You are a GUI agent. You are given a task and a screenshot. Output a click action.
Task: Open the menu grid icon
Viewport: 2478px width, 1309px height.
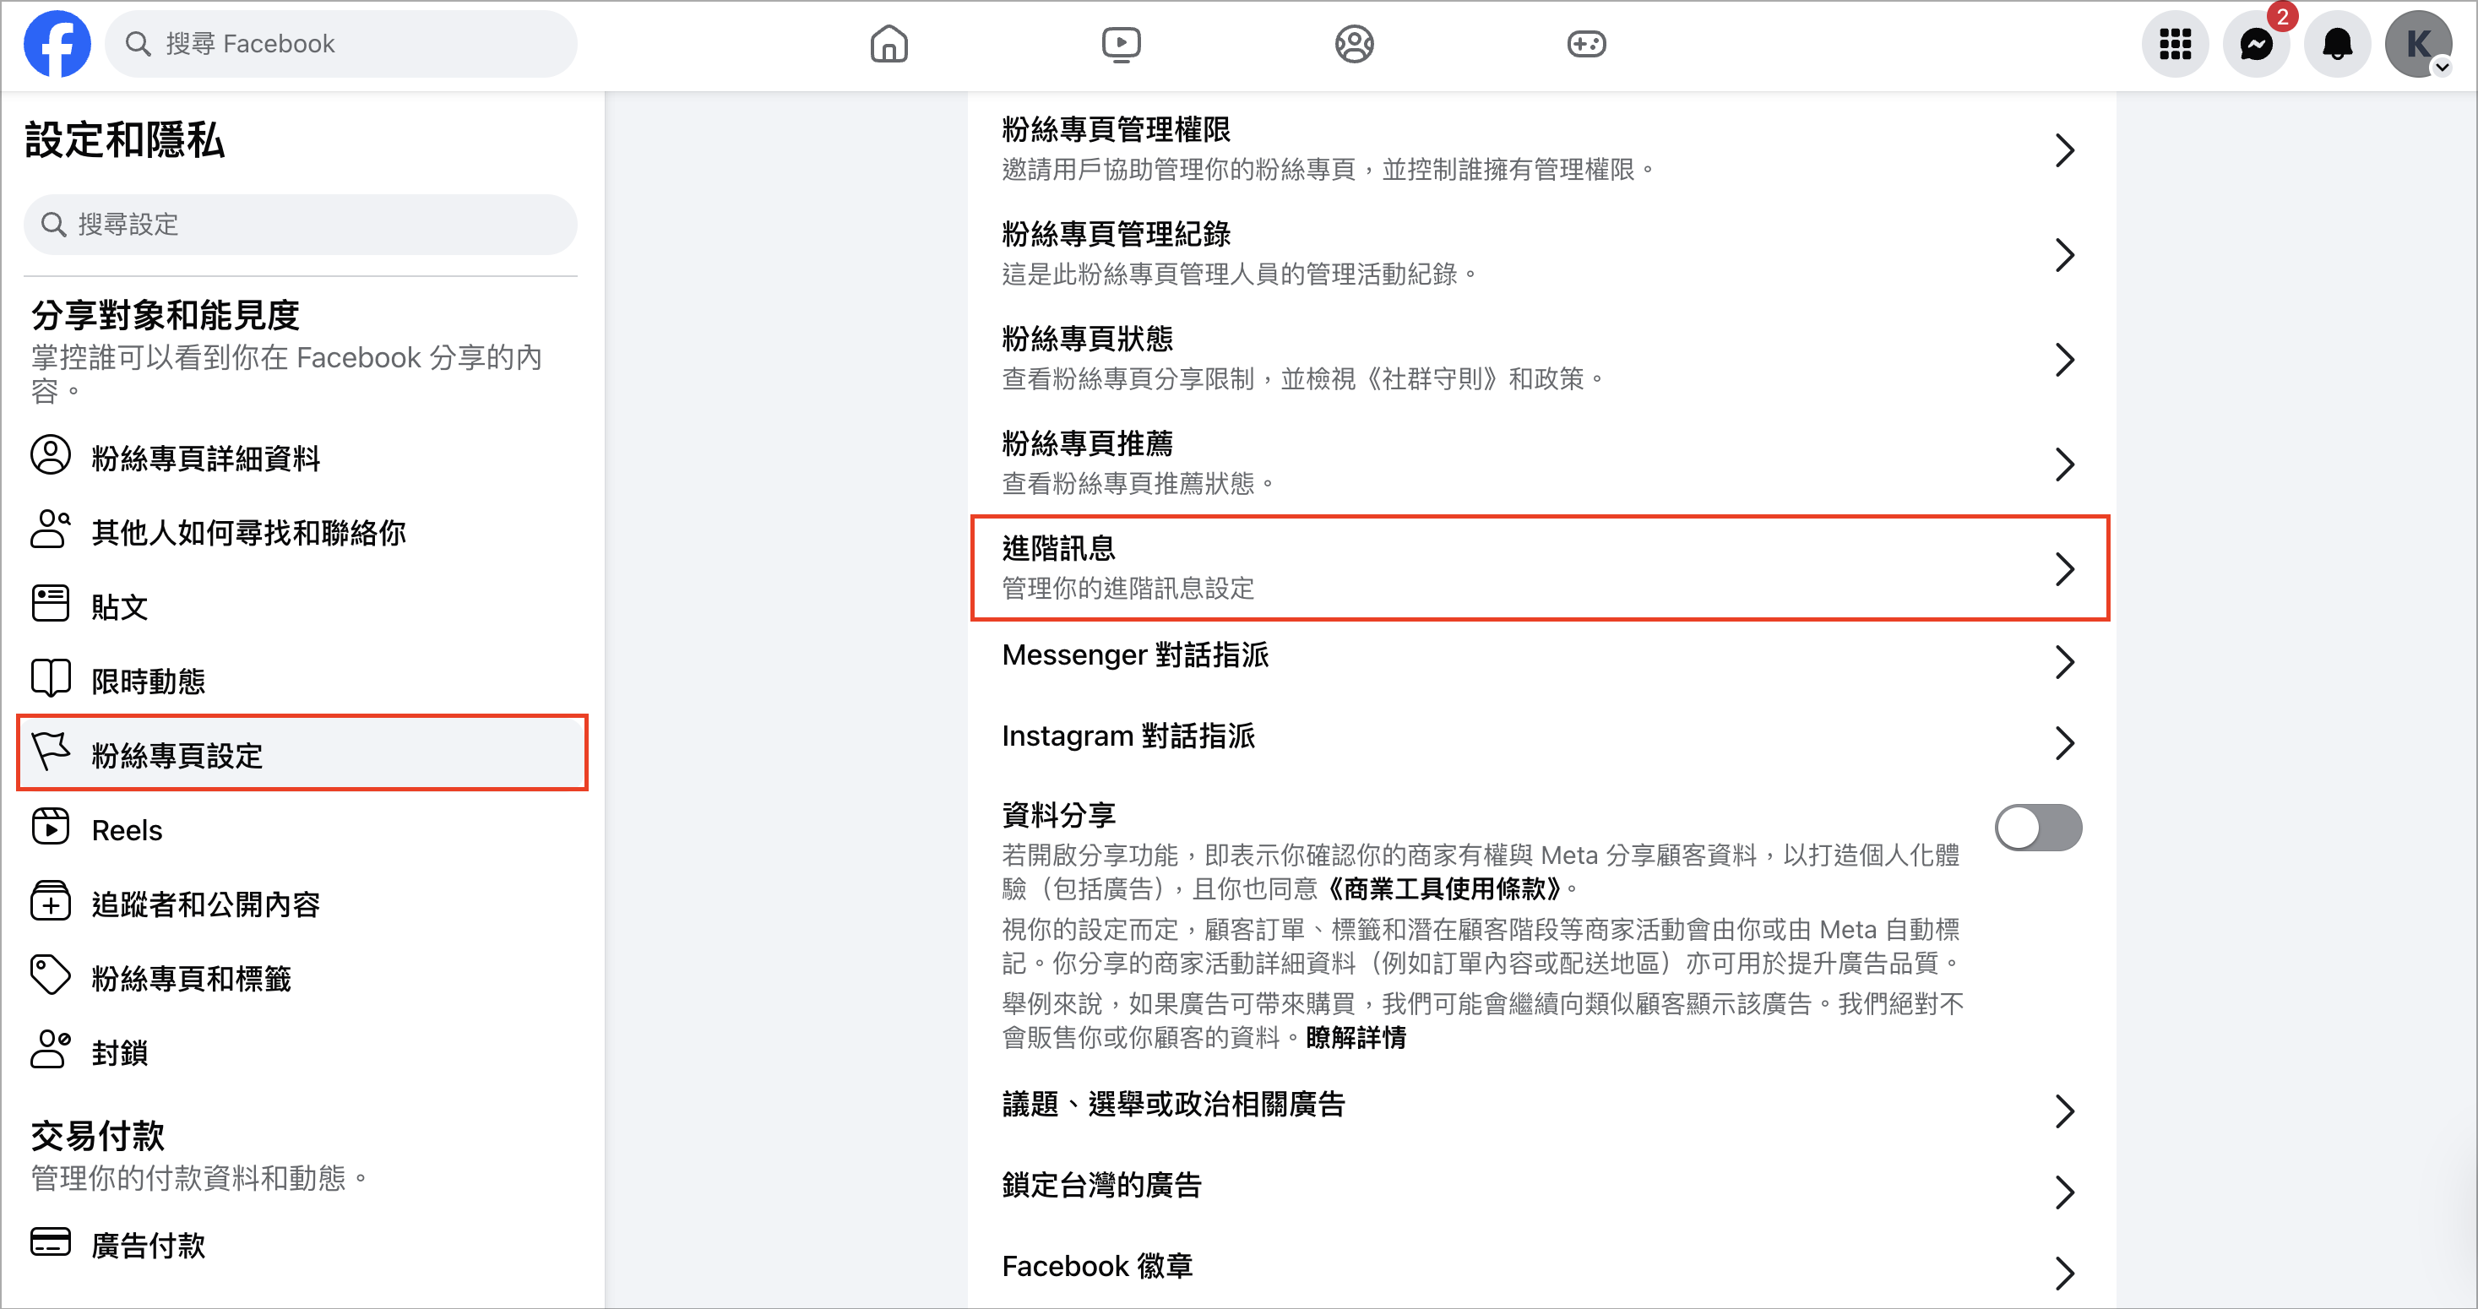[2175, 44]
